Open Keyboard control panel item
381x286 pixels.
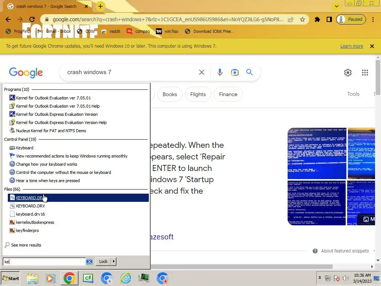click(21, 148)
